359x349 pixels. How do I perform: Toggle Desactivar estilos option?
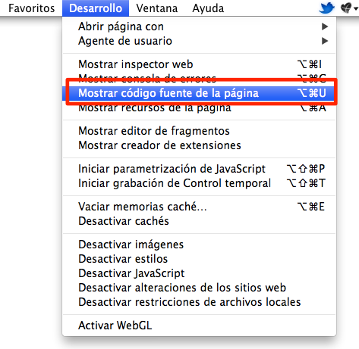(x=200, y=259)
